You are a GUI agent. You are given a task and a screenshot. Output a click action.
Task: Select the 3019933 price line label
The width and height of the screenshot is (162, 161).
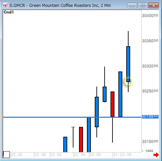pos(150,116)
